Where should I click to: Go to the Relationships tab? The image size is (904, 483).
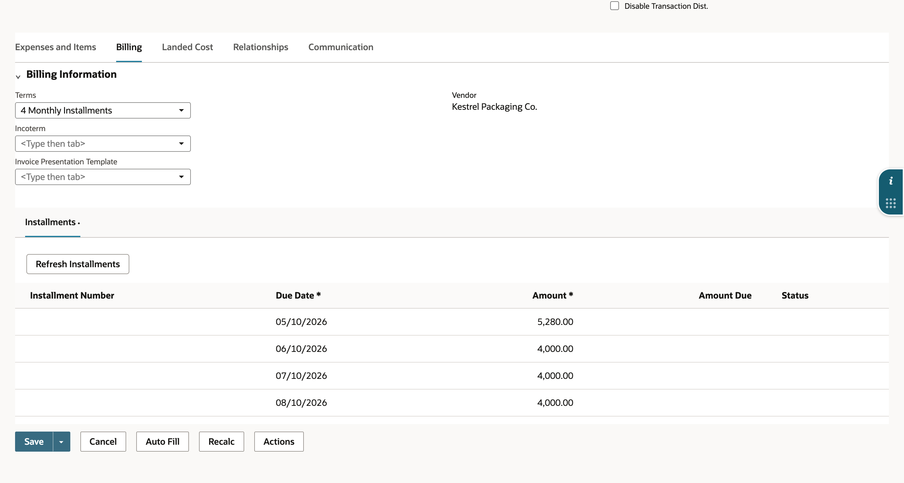pos(261,47)
